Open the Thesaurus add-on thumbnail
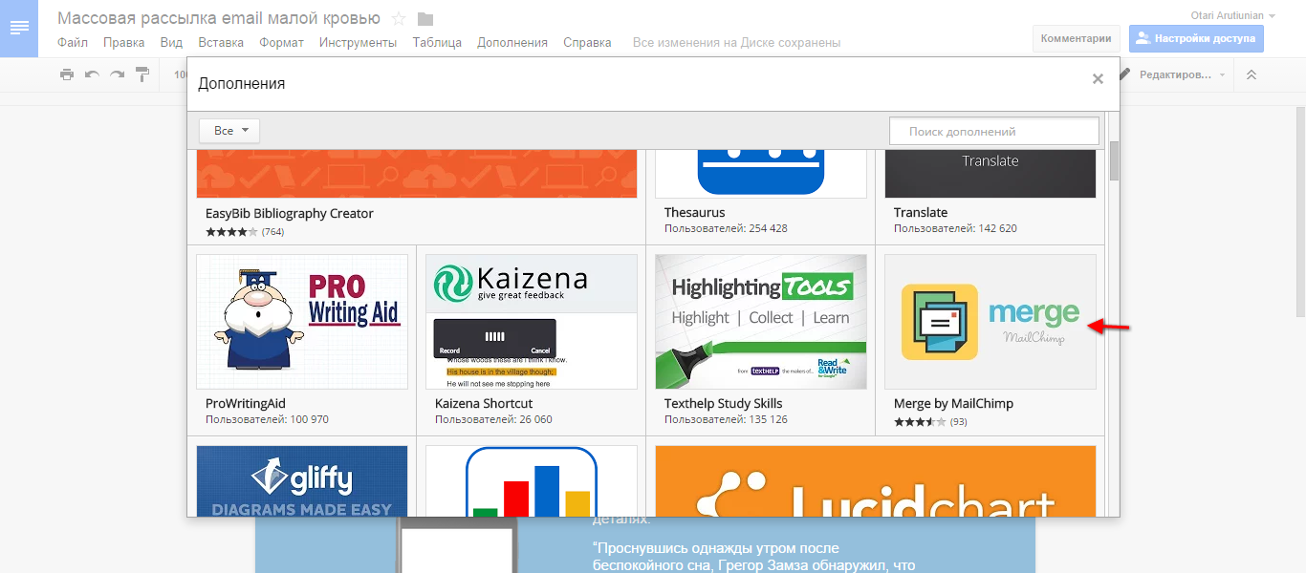Image resolution: width=1306 pixels, height=573 pixels. pos(761,174)
